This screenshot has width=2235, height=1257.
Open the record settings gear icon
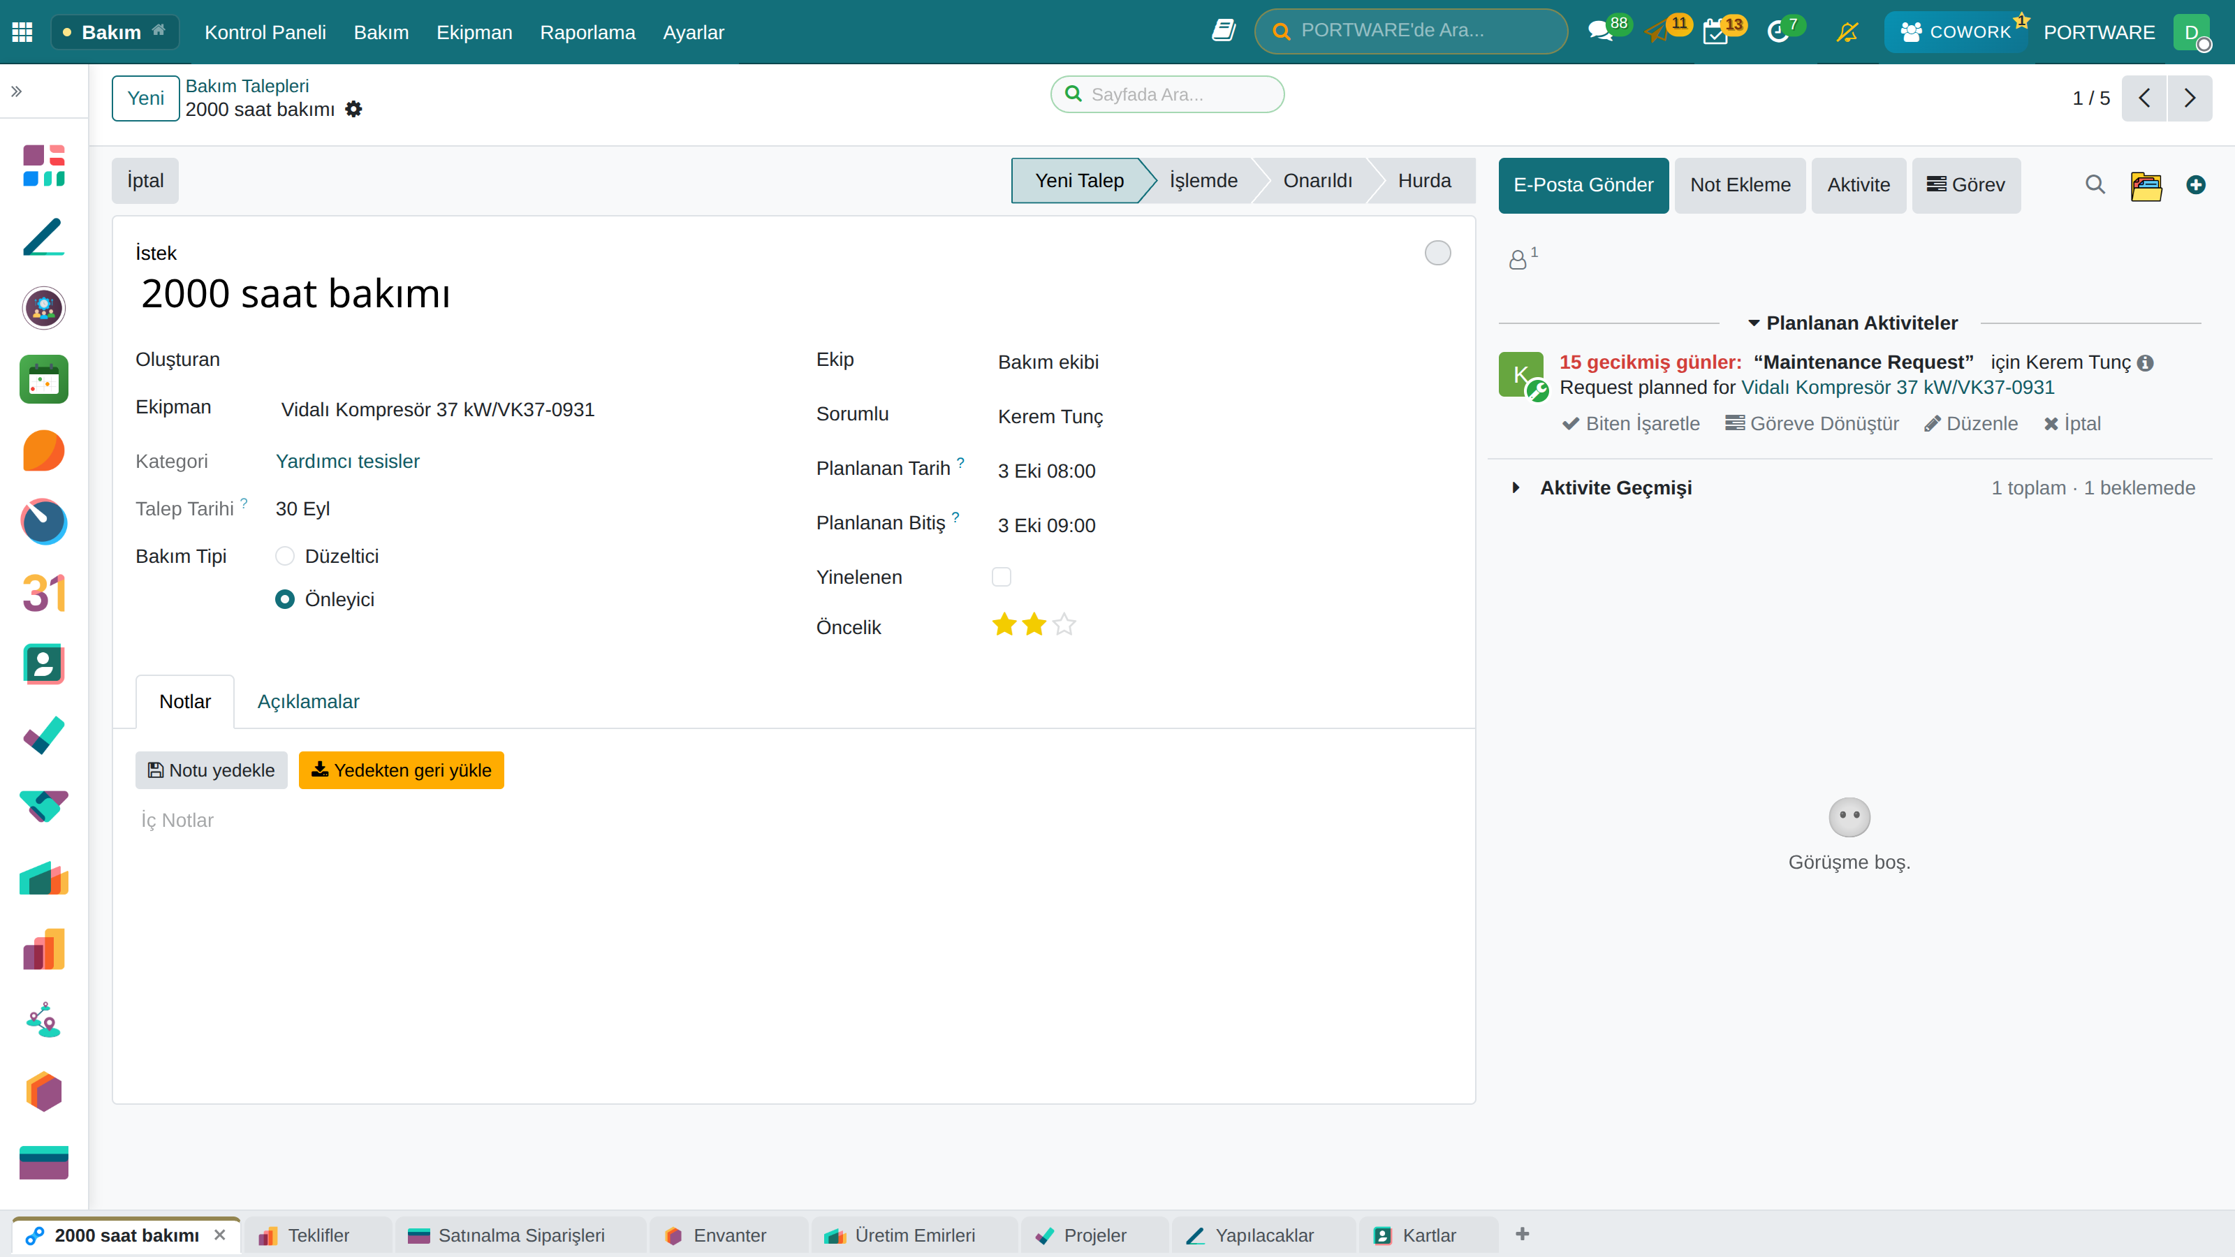click(x=353, y=110)
